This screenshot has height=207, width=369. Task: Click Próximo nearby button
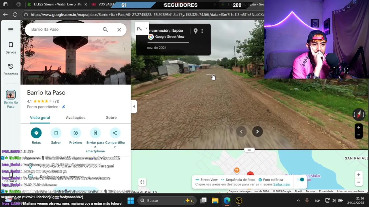(76, 136)
